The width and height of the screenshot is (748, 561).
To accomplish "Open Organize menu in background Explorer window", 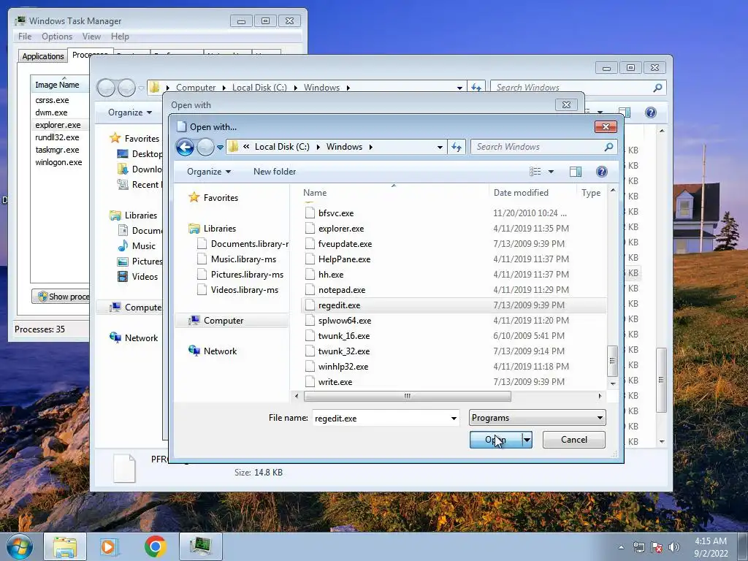I will [x=130, y=112].
